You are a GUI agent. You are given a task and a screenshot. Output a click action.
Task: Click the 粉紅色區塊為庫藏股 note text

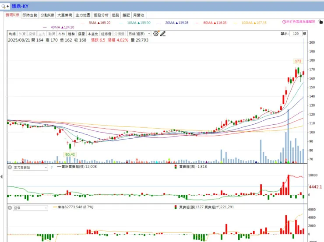(x=301, y=22)
